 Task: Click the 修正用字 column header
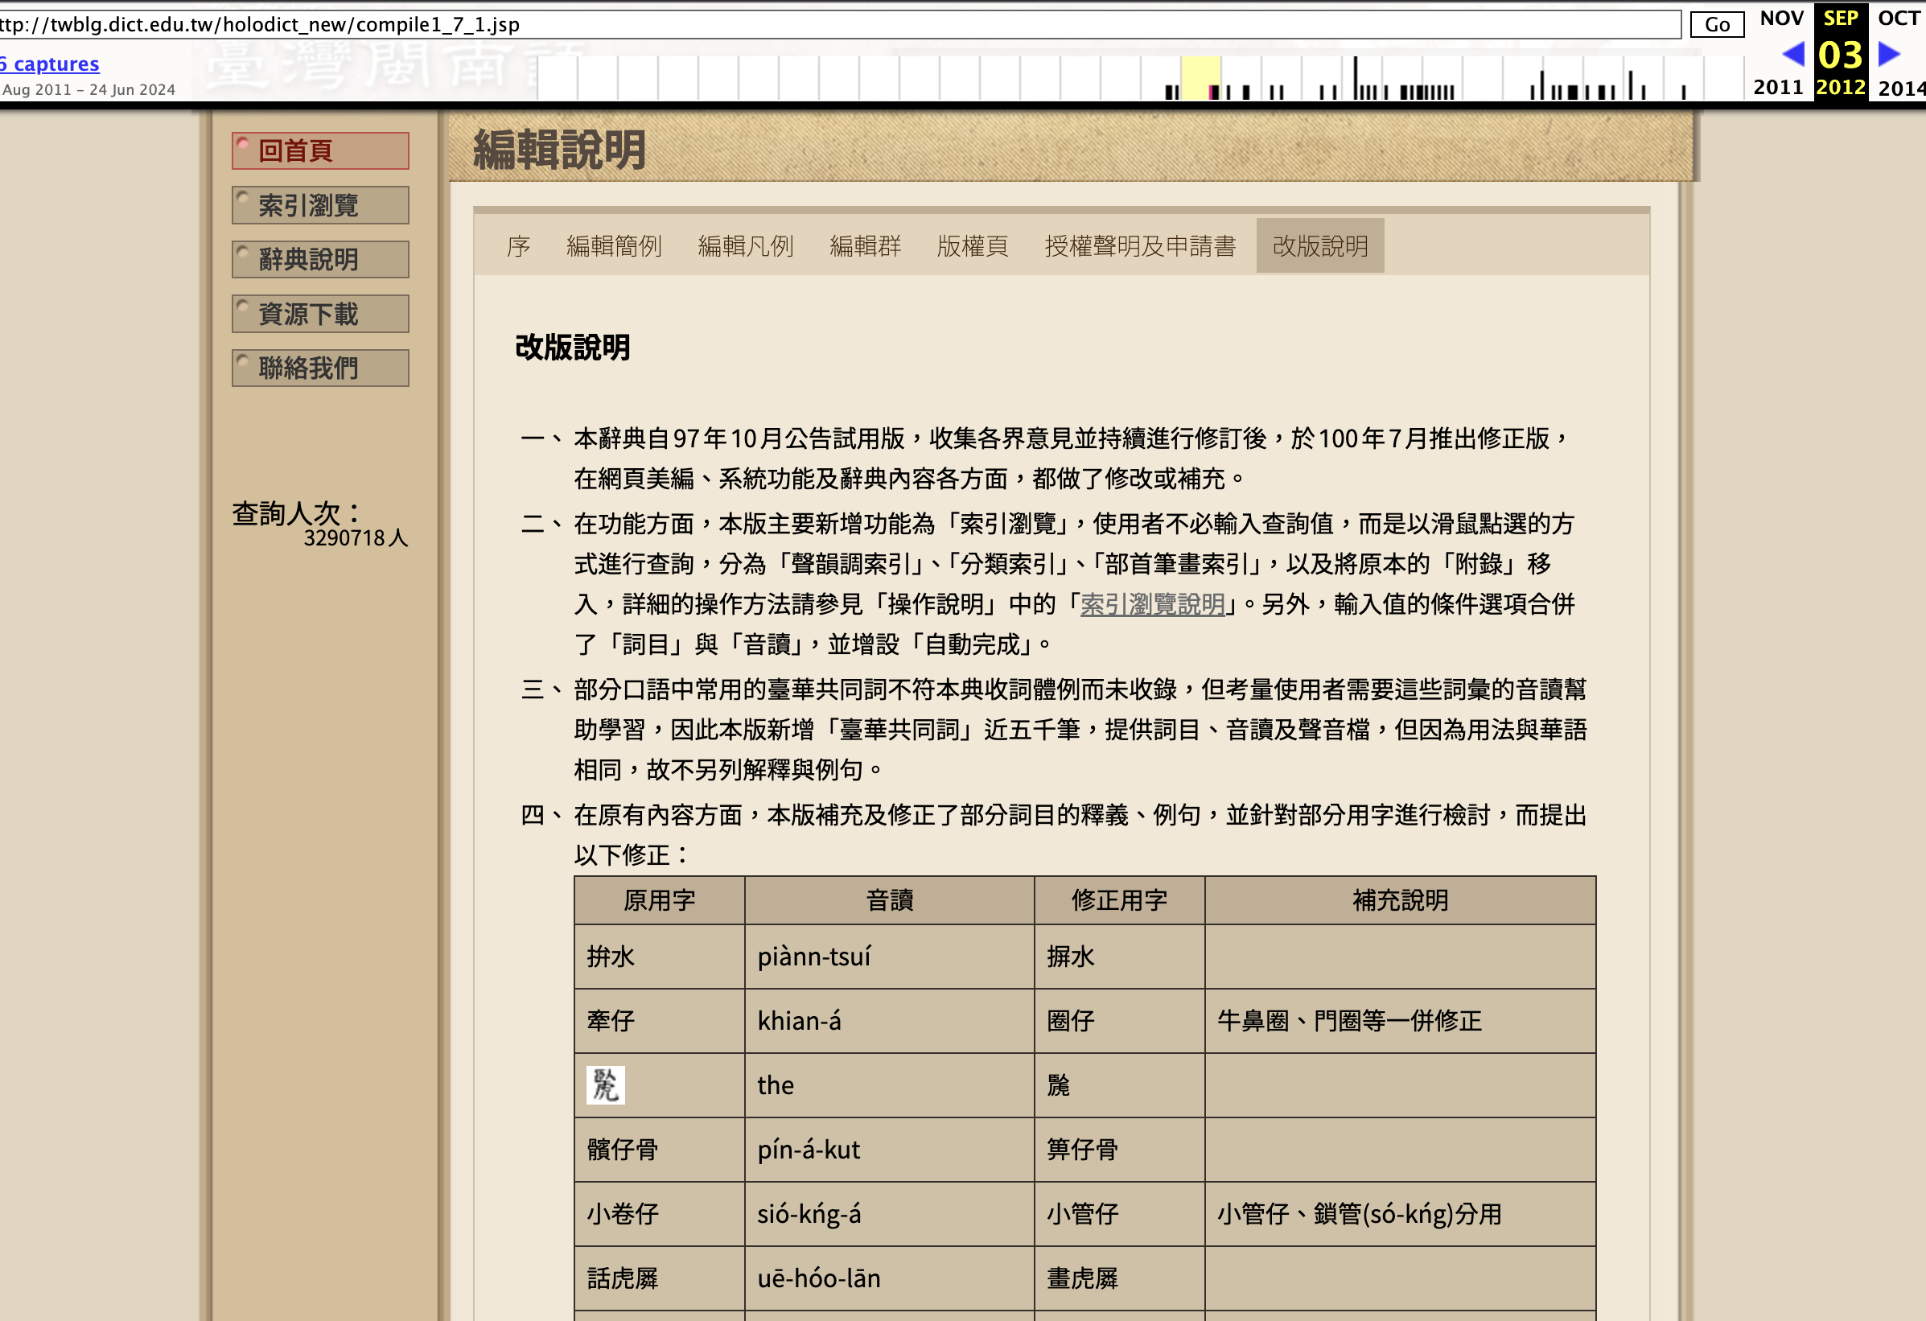tap(1120, 900)
